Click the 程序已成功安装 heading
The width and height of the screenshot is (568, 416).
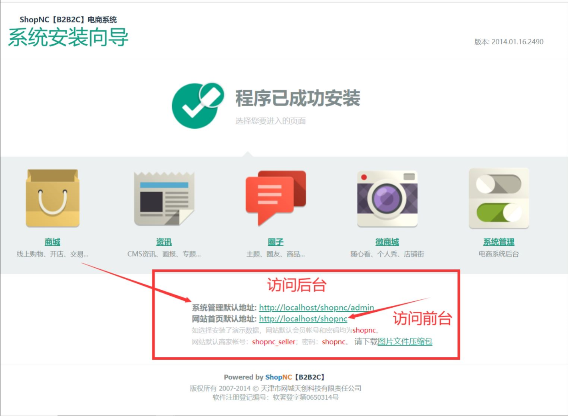pos(298,98)
